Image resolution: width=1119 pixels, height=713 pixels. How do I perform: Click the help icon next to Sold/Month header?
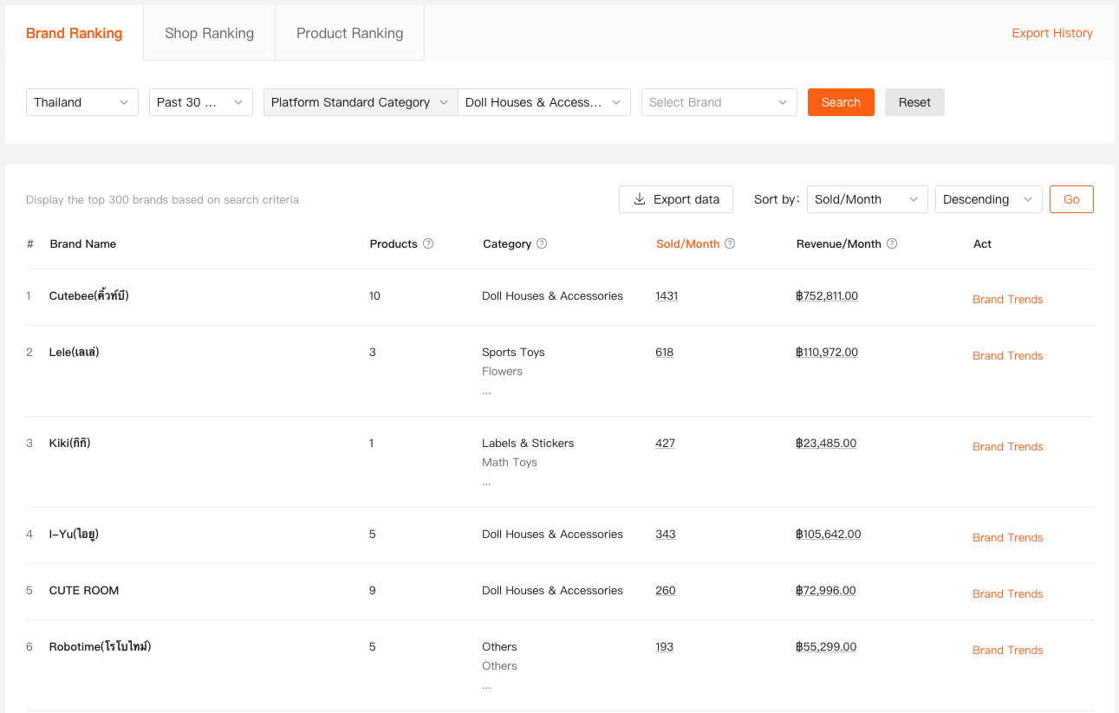coord(730,244)
